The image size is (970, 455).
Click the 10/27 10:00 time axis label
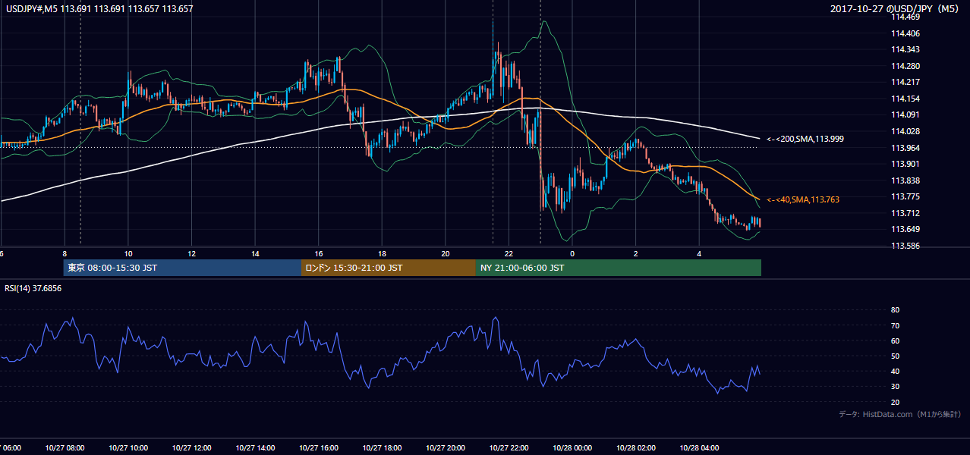tap(128, 447)
